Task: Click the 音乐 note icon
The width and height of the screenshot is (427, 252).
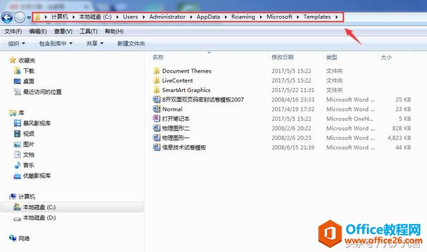Action: [x=17, y=165]
